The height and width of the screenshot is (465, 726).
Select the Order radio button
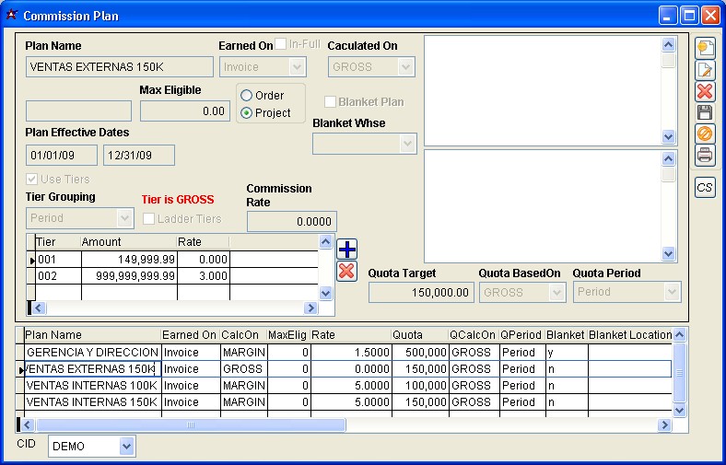(247, 96)
